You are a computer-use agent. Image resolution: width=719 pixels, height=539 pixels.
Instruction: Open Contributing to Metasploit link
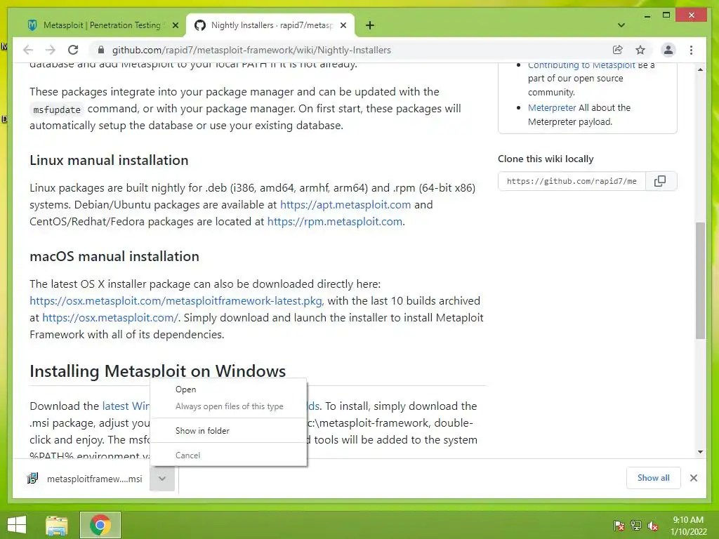581,65
